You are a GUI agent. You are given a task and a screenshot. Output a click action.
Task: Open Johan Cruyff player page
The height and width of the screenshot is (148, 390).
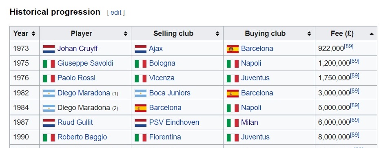point(78,49)
